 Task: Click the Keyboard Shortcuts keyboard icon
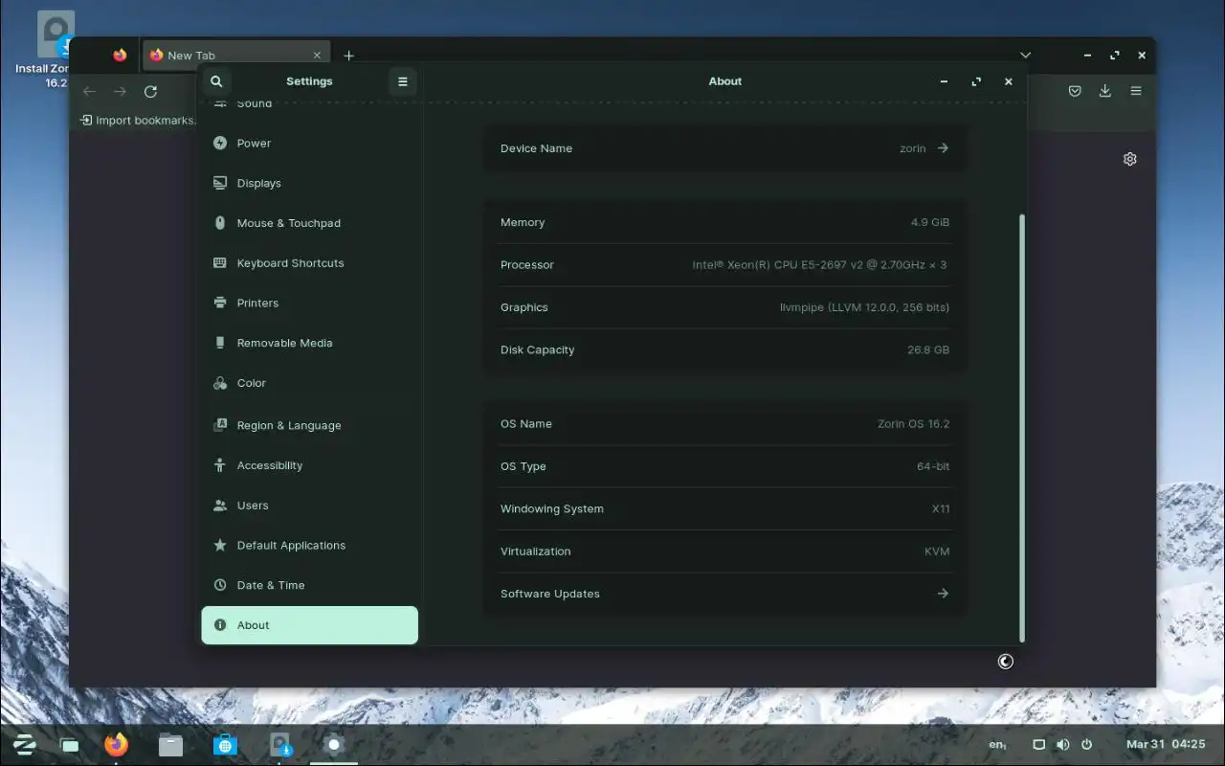[x=220, y=263]
